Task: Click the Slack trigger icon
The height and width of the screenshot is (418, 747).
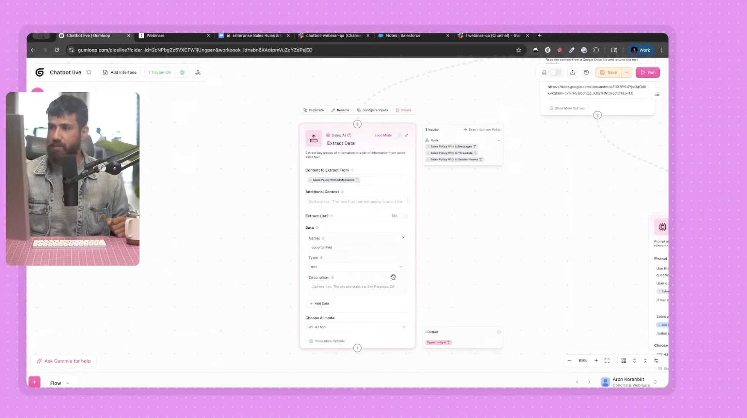Action: click(182, 72)
